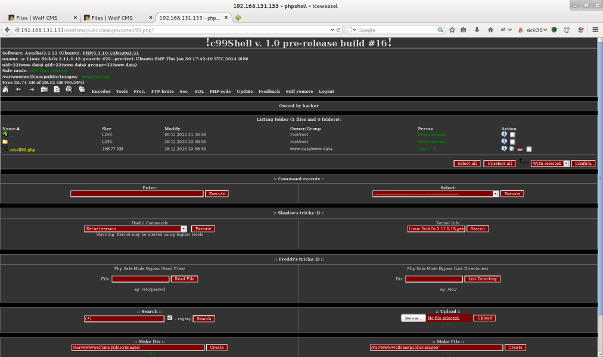Image resolution: width=603 pixels, height=357 pixels.
Task: Click the 'List Directory' button
Action: point(482,279)
